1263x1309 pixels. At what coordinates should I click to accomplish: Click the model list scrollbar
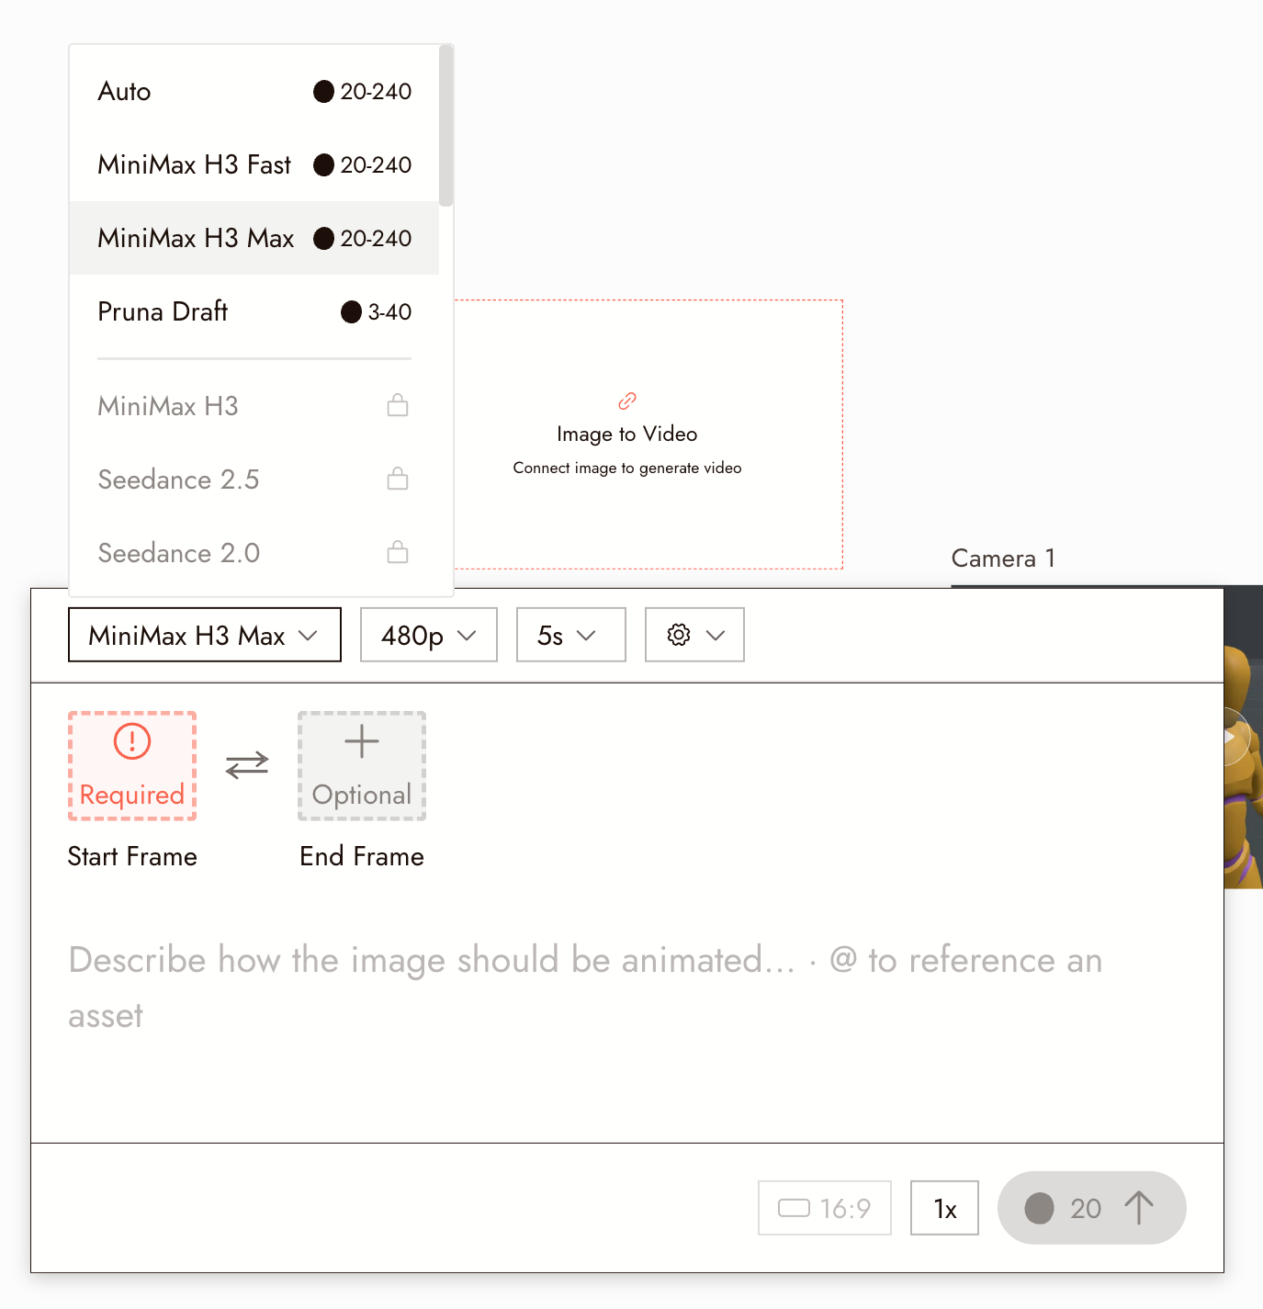(x=446, y=126)
